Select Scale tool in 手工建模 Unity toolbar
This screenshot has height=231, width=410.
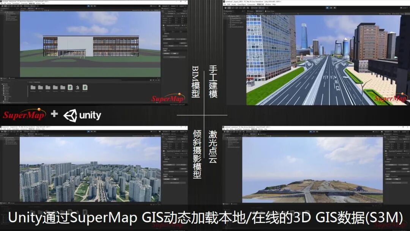tap(237, 8)
